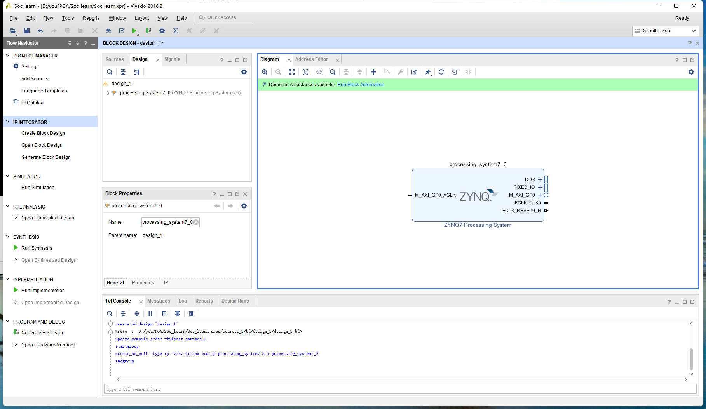Click the binoculars Find icon

108,31
